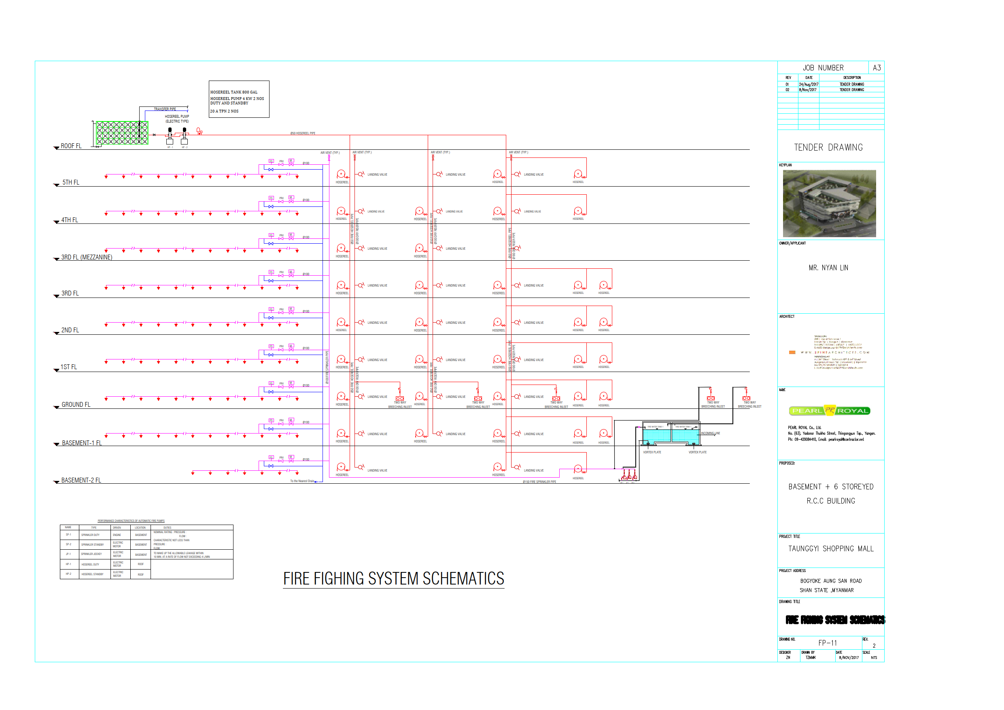1004x710 pixels.
Task: Click the large TENDER DRAWING stamp text
Action: pos(828,147)
